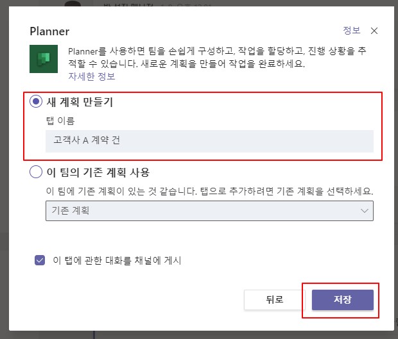Click the Planner description paragraph text

point(217,57)
